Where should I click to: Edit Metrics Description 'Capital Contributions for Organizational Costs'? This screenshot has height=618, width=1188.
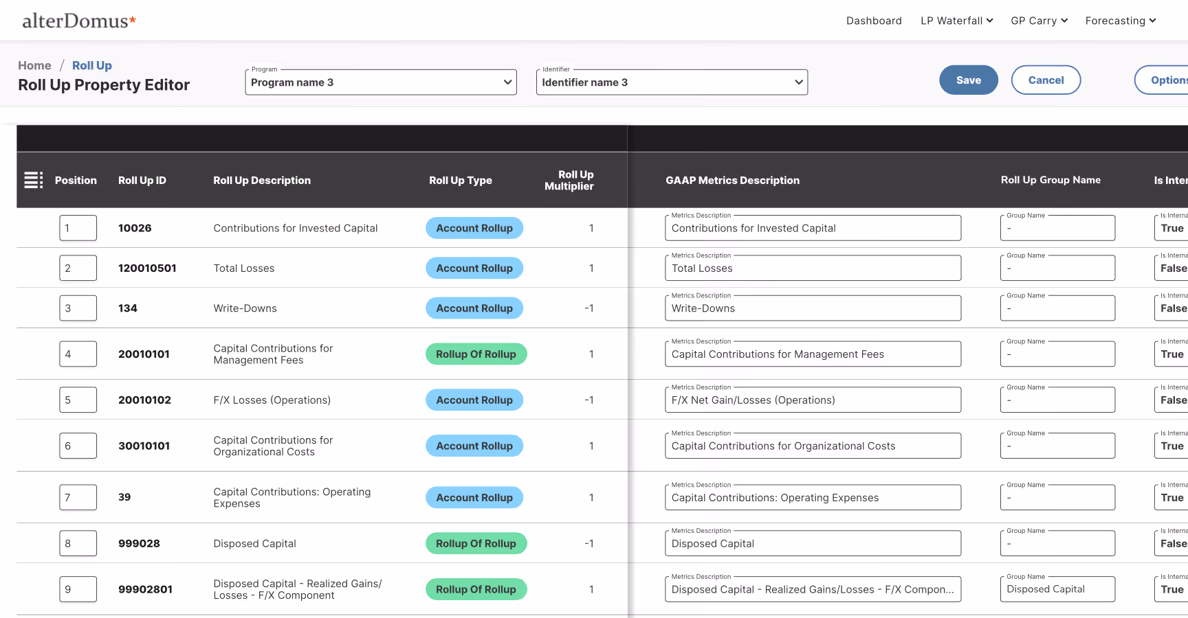[x=813, y=446]
